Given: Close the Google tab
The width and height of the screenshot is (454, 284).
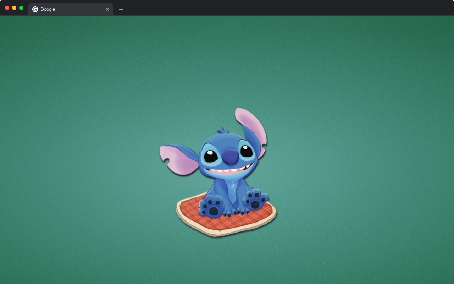Looking at the screenshot, I should [107, 9].
